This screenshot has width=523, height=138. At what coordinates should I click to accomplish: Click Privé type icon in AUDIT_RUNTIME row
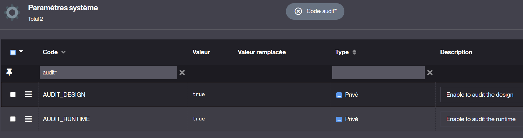339,119
